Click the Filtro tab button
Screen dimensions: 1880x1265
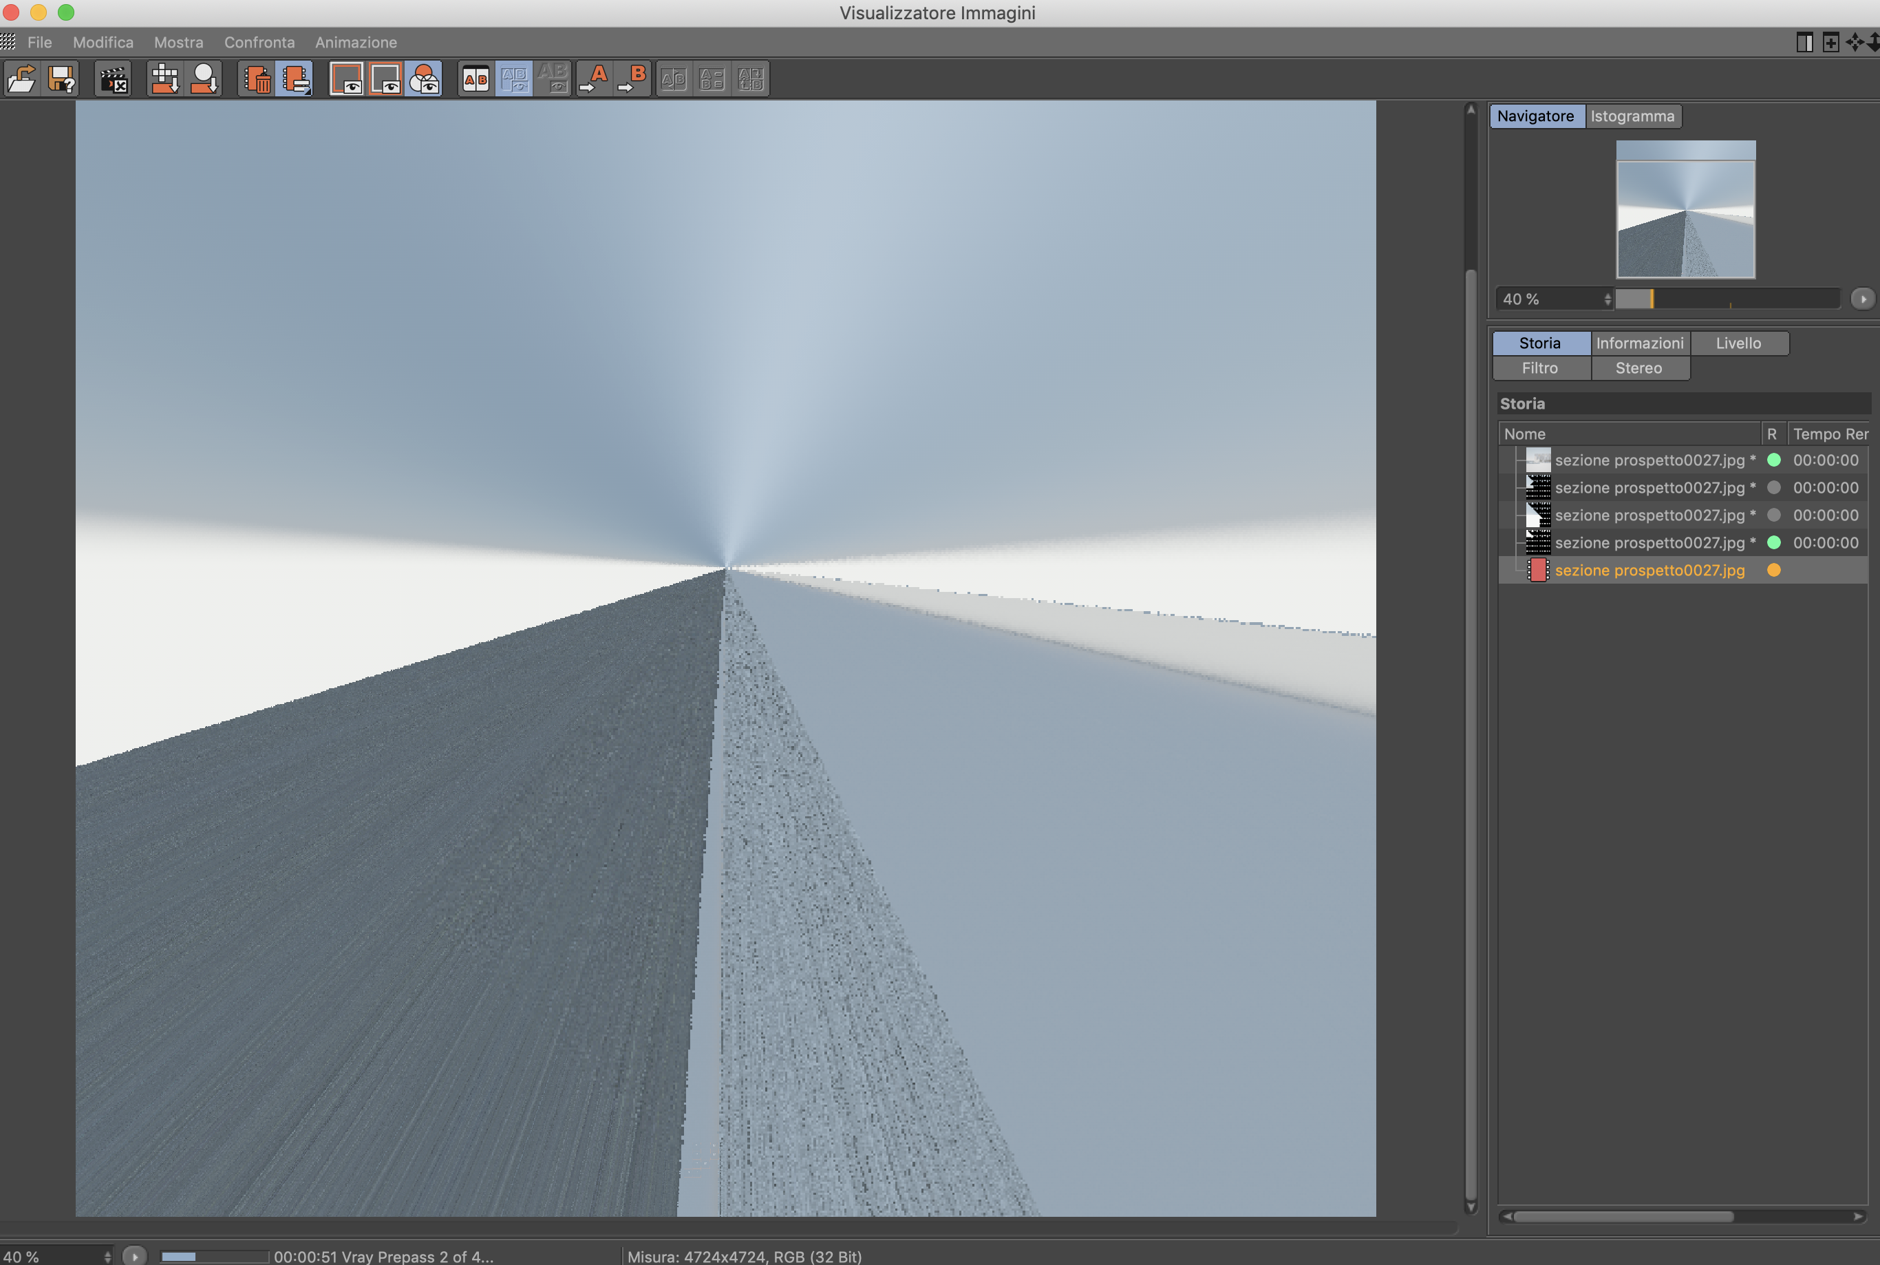coord(1539,368)
